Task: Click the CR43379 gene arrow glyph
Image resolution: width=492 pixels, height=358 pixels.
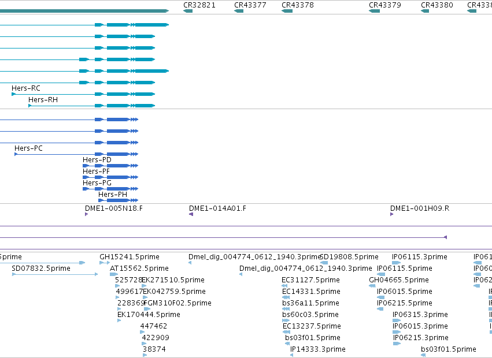Action: [374, 11]
